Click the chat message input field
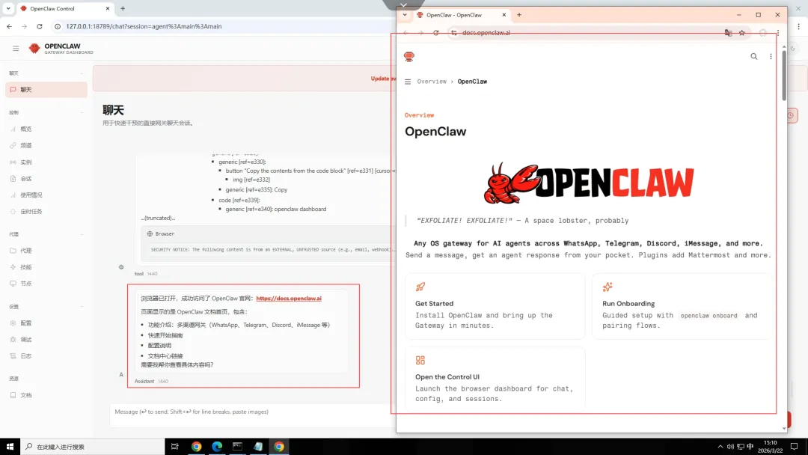Screen dimensions: 808x455 253,415
